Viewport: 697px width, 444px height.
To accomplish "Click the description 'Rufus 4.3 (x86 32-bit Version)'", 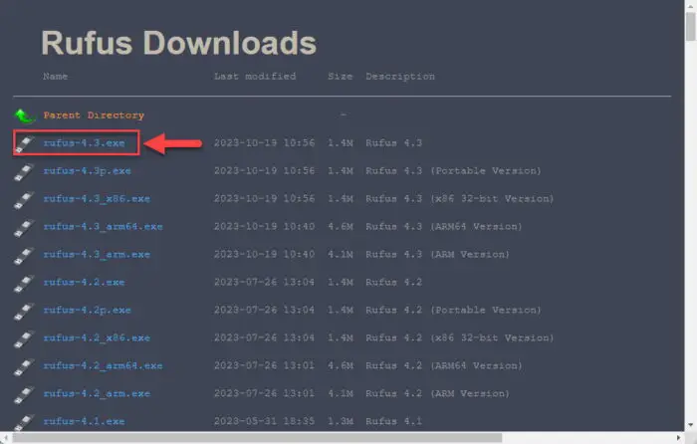I will [x=460, y=199].
